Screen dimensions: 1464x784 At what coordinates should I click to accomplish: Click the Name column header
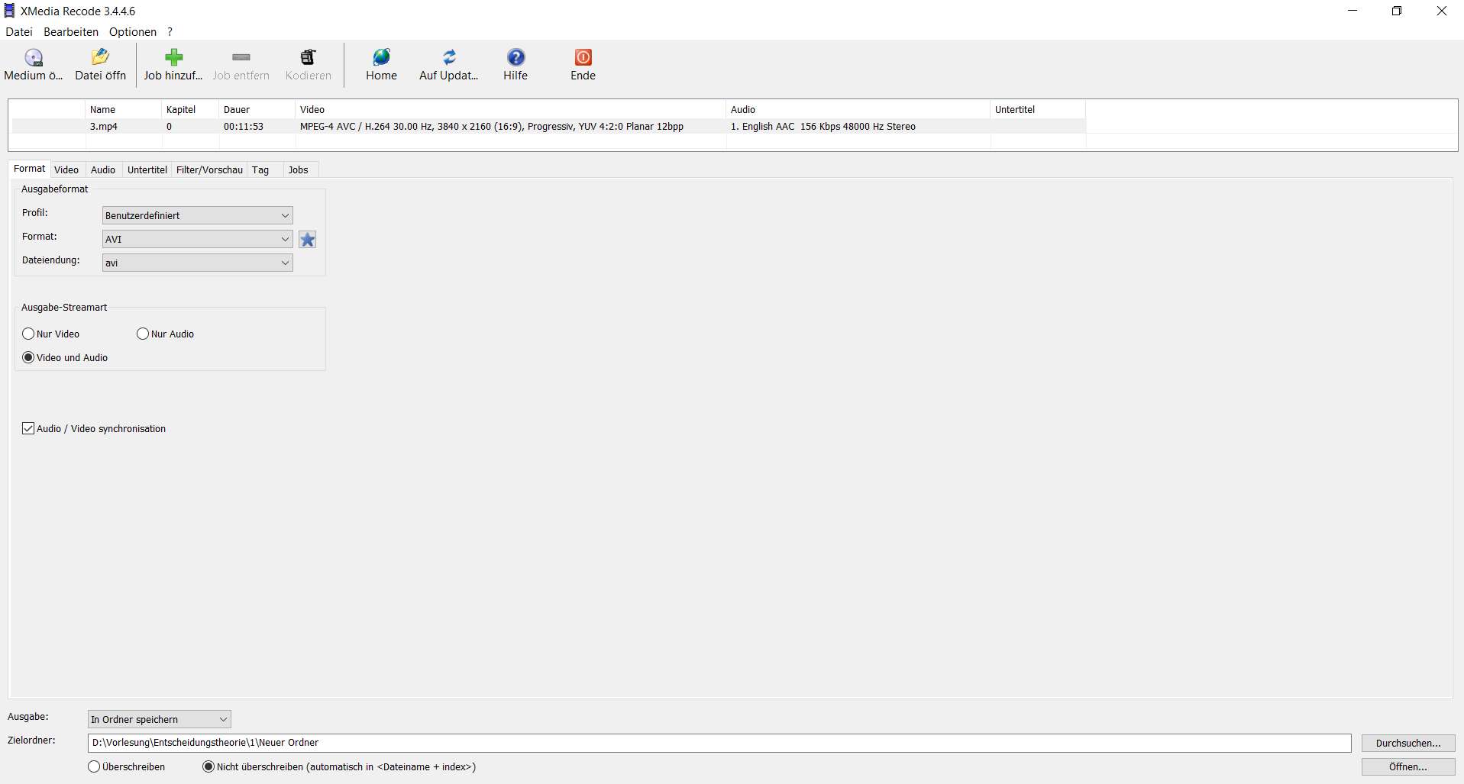pos(123,109)
